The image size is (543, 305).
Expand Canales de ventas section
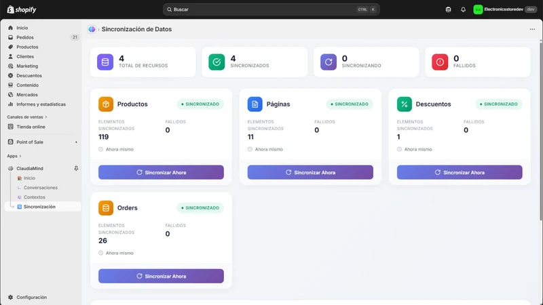27,117
